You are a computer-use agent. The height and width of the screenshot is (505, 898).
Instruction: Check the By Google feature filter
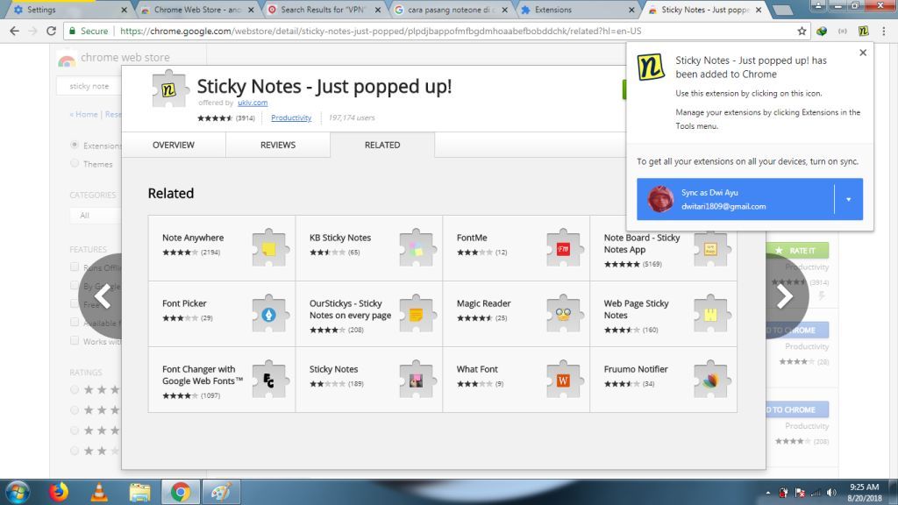(75, 286)
